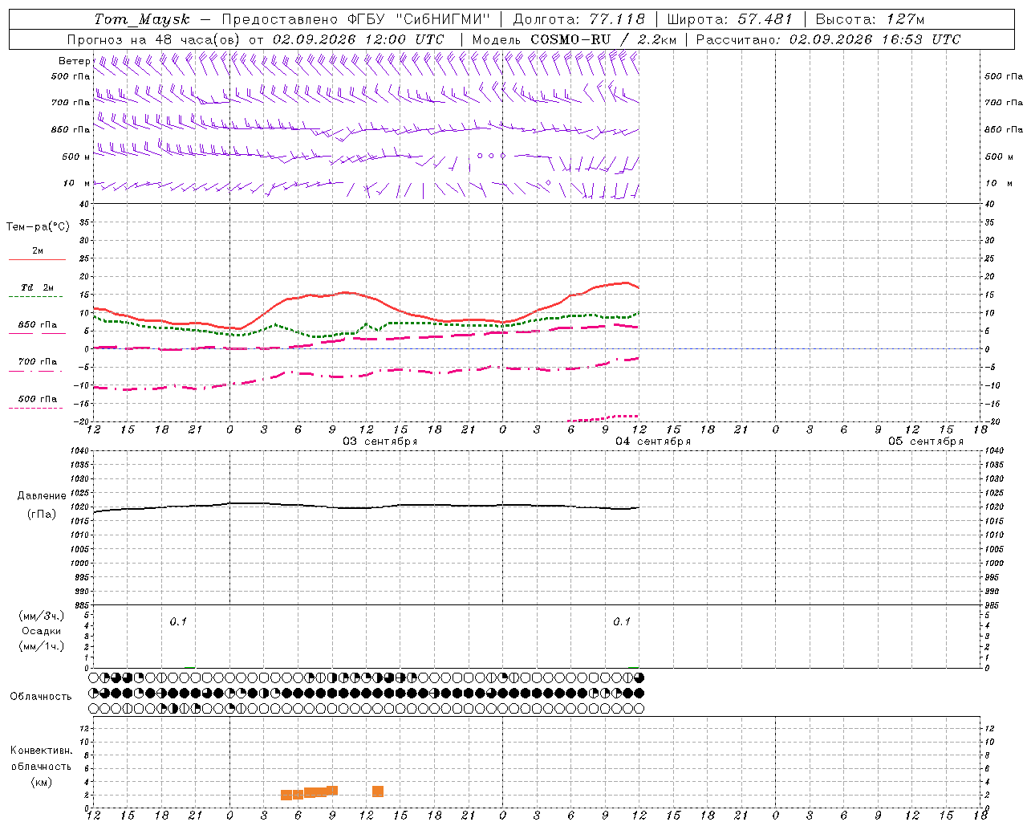Image resolution: width=1027 pixels, height=822 pixels.
Task: Click the Tom_Maysk station title
Action: [x=142, y=19]
